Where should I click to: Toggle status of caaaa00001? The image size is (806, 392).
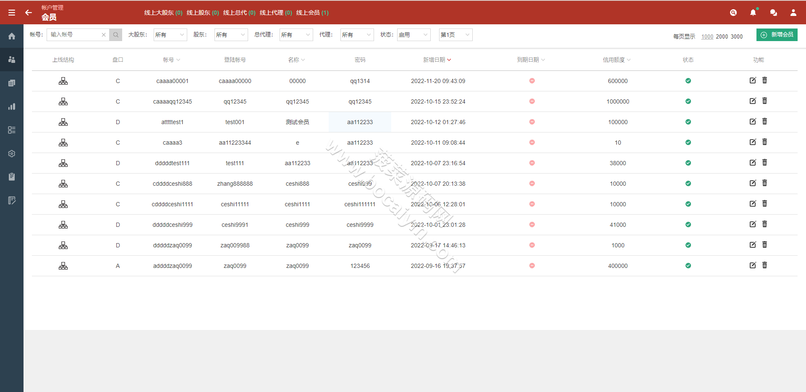click(x=688, y=80)
